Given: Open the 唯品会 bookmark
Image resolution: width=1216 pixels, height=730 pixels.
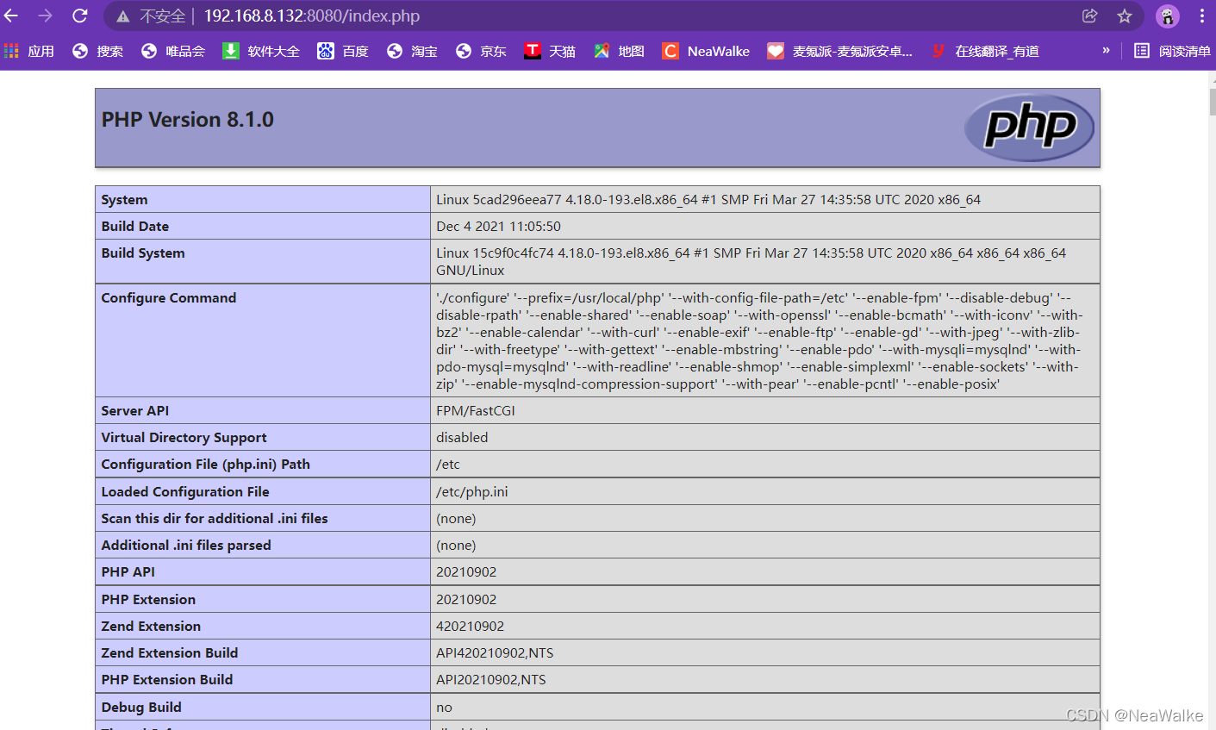Looking at the screenshot, I should [x=173, y=52].
